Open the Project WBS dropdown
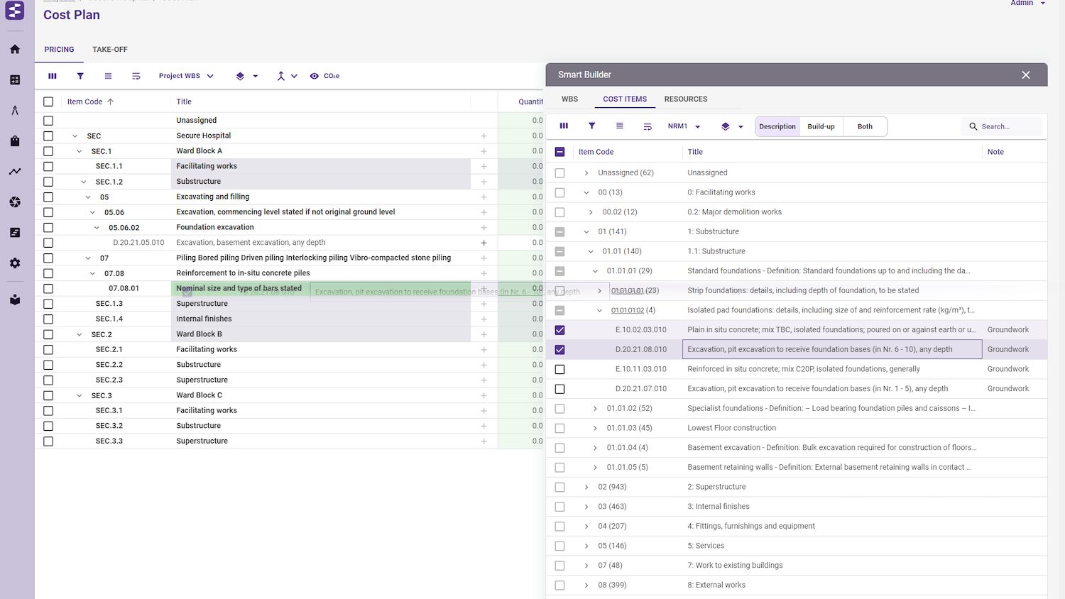The width and height of the screenshot is (1065, 599). coord(185,75)
